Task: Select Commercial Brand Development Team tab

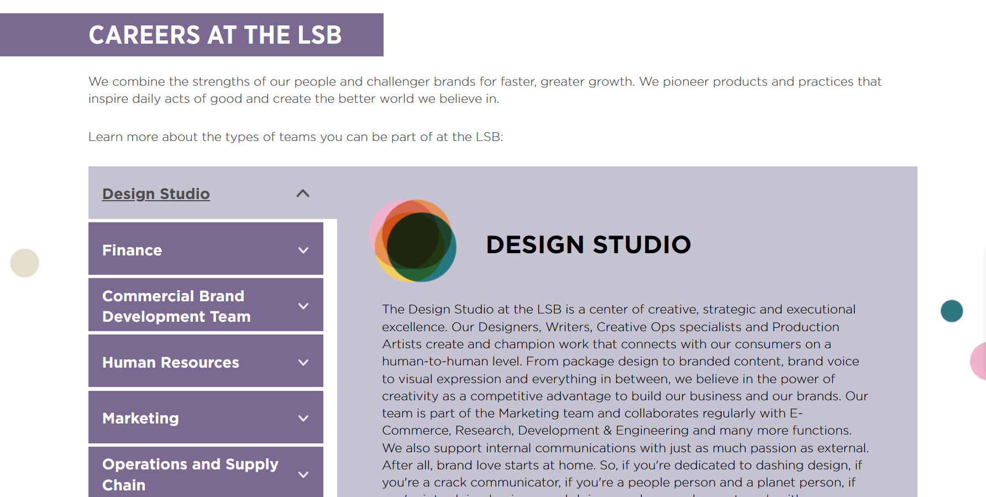Action: 176,306
